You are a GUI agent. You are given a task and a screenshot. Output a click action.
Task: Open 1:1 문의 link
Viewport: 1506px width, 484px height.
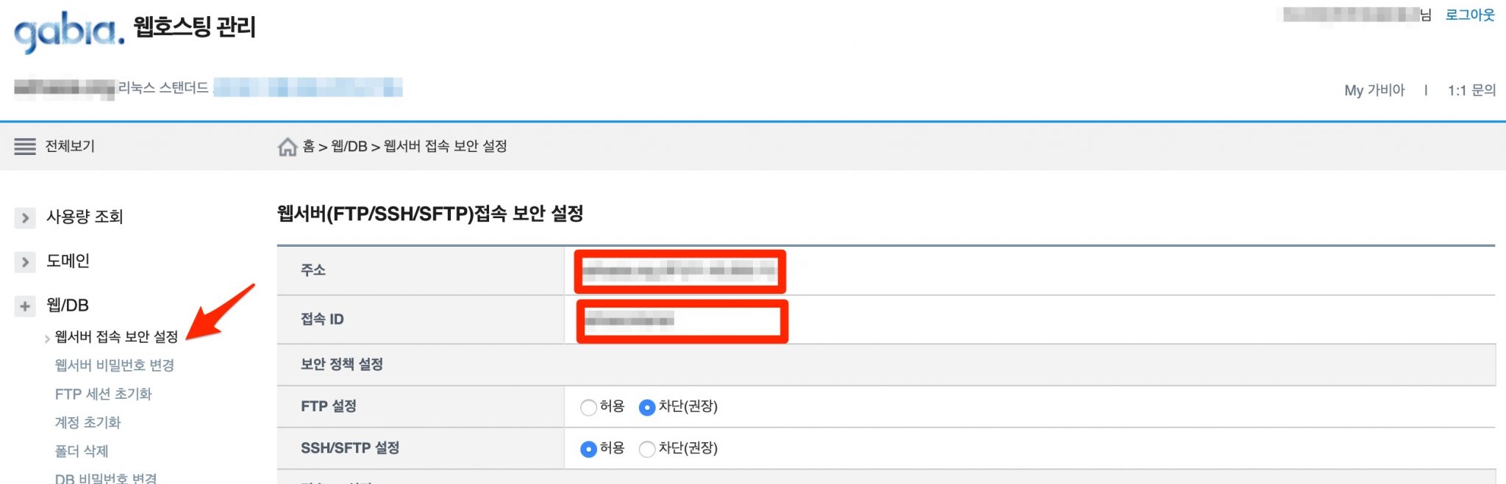click(1471, 90)
